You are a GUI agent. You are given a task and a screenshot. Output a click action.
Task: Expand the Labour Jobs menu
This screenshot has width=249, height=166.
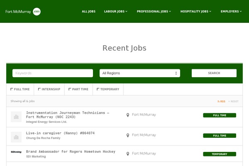click(x=116, y=12)
